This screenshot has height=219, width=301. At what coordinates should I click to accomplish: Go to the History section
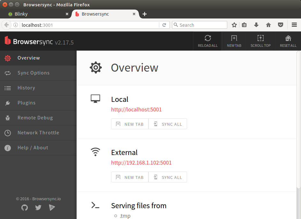(38, 88)
